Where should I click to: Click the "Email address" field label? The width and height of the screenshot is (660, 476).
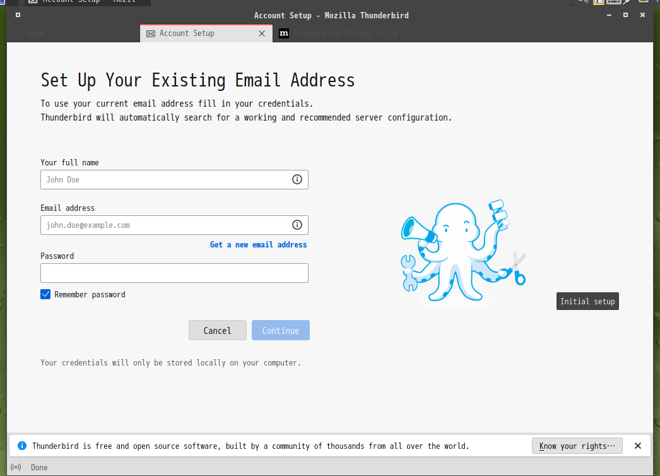tap(68, 208)
